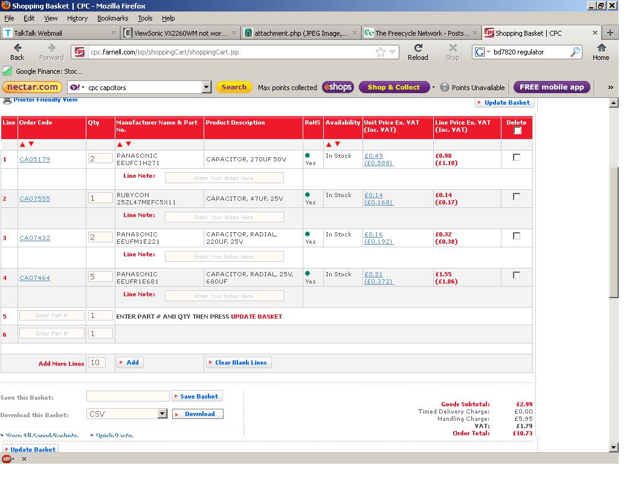Screen dimensions: 635x494
Task: Sort Availability ascending arrow
Action: tap(329, 145)
